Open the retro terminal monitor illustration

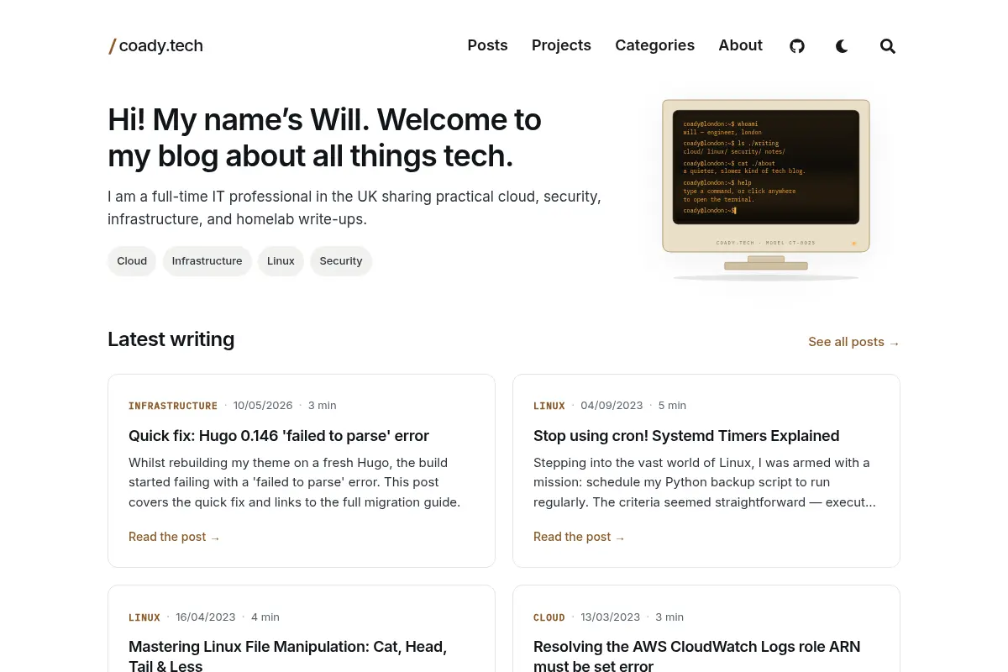[x=766, y=190]
